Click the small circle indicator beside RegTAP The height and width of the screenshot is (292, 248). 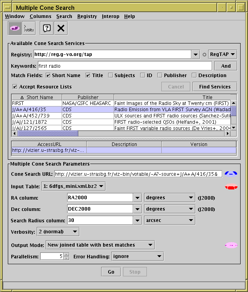(x=204, y=55)
